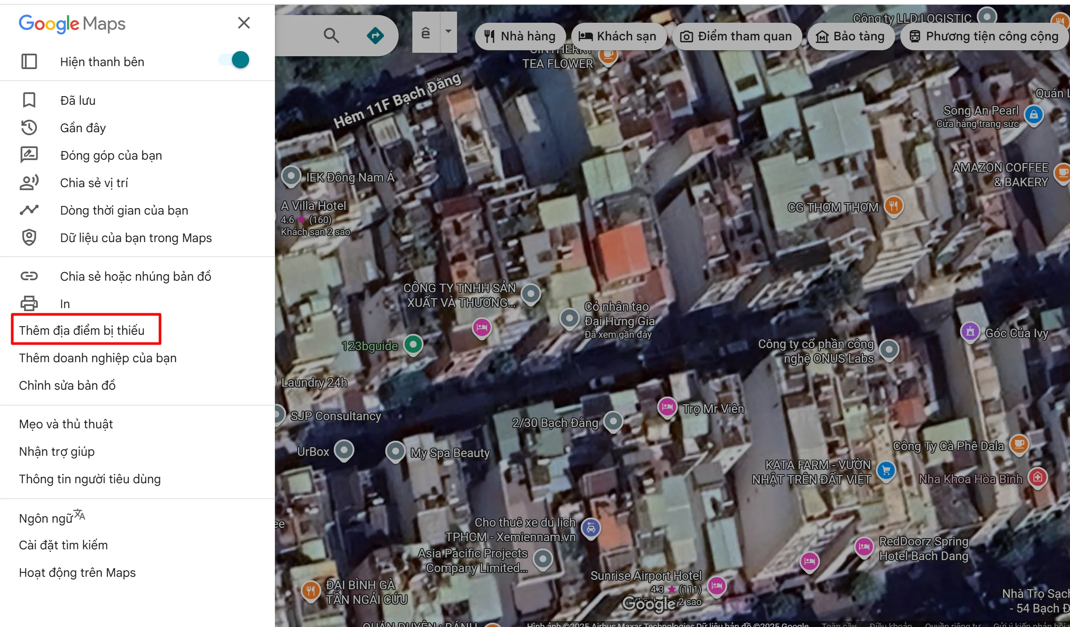Screen dimensions: 1070x627
Task: Choose Bảo tàng filter chip
Action: click(x=851, y=36)
